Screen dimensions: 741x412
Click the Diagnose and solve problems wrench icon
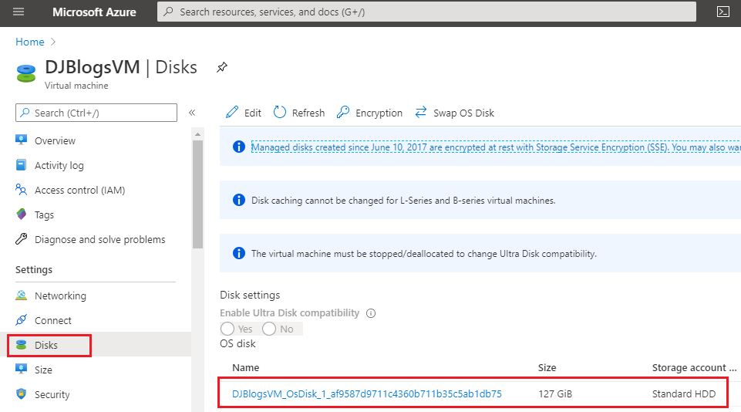click(x=22, y=239)
